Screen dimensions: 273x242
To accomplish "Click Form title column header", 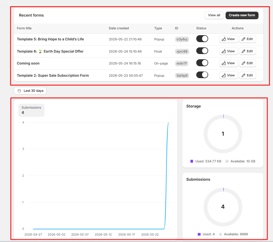I will 24,28.
